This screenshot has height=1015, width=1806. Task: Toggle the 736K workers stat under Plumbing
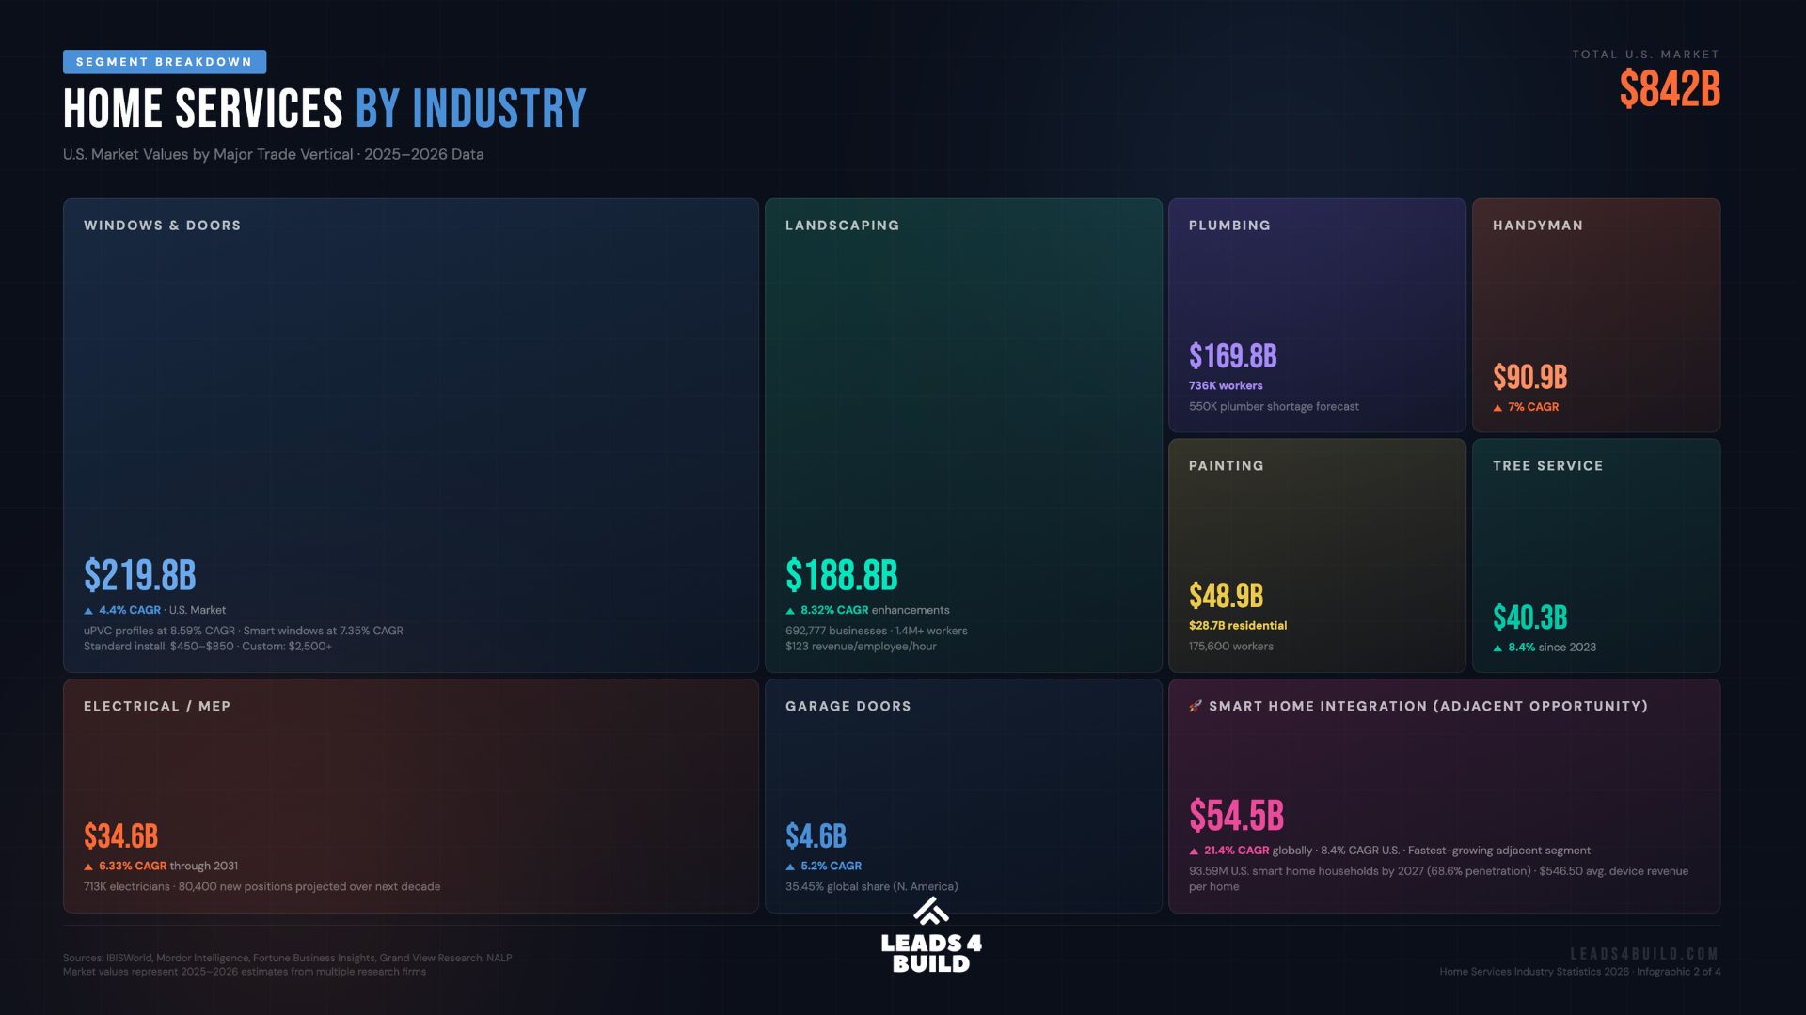point(1225,385)
